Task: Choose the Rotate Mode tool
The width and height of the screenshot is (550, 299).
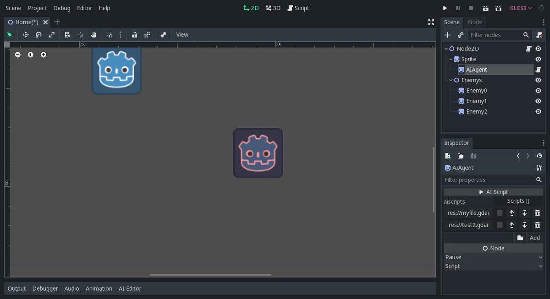Action: click(38, 35)
